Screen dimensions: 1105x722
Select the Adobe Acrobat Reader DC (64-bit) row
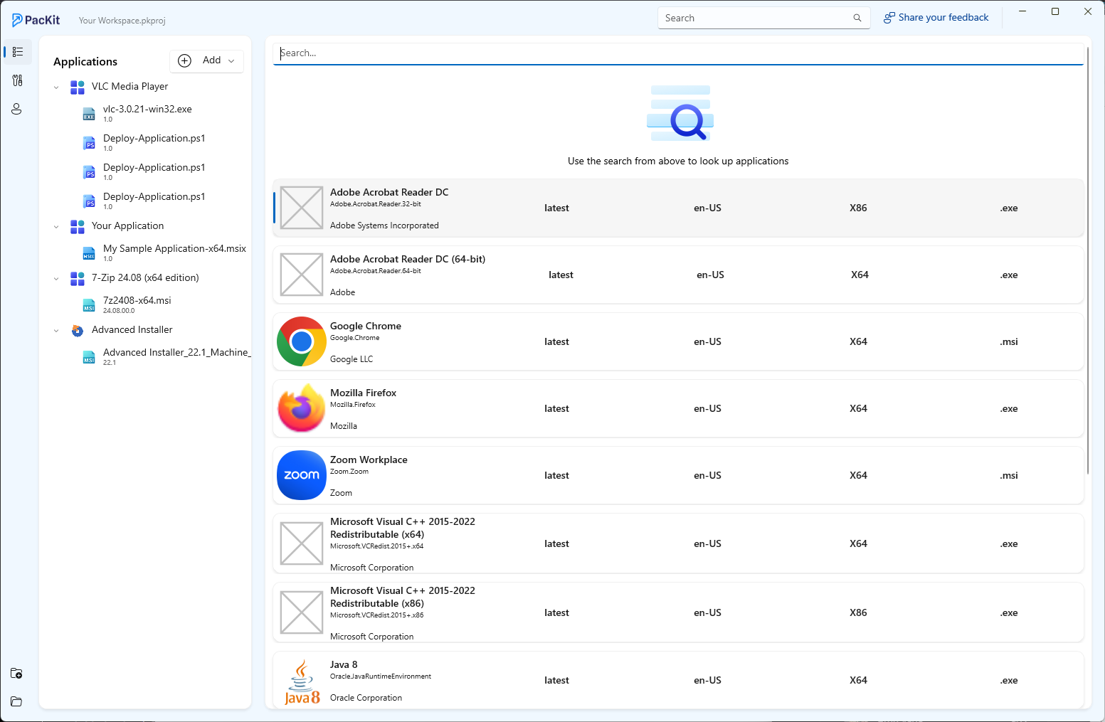pos(677,275)
